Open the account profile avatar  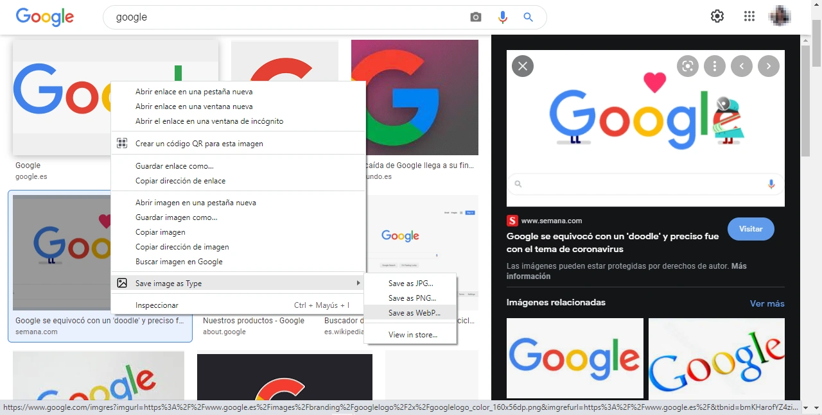[780, 17]
